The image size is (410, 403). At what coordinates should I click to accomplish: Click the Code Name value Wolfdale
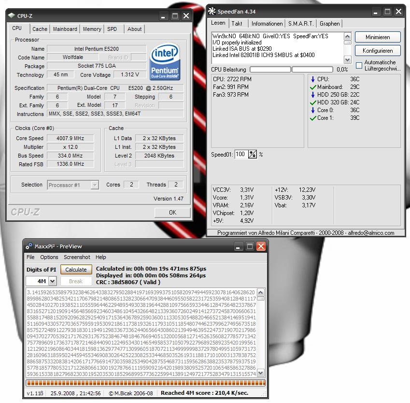(x=73, y=57)
